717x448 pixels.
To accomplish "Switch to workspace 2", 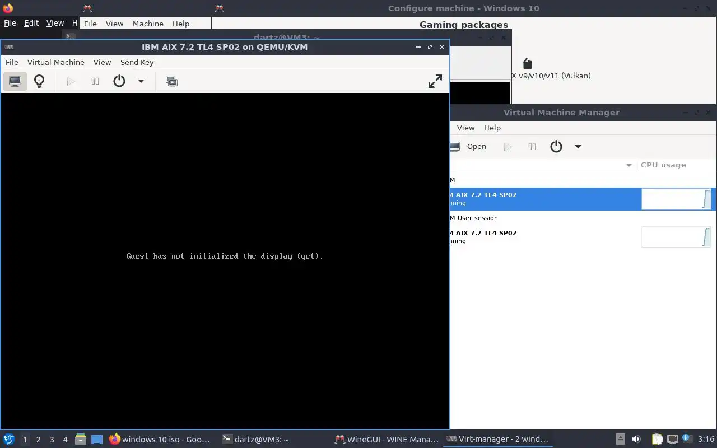I will [x=38, y=440].
